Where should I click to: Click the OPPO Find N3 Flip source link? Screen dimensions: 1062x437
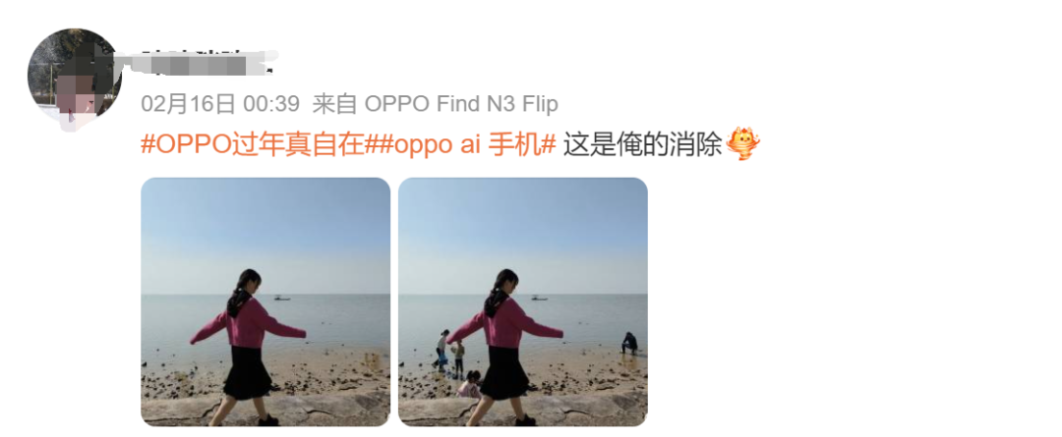pos(461,103)
